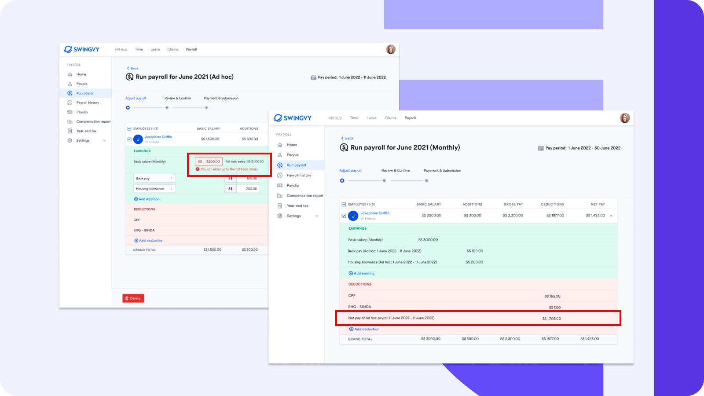Switch to HR Hub in the Ad hoc window

(121, 49)
